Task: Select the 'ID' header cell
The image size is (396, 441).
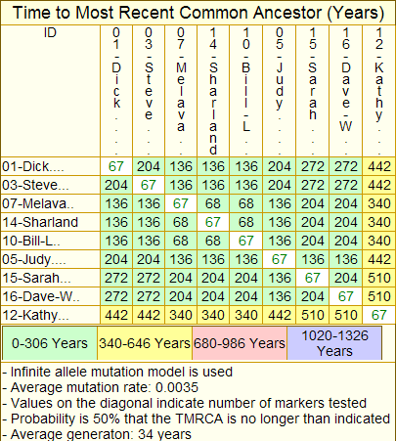Action: coord(50,91)
